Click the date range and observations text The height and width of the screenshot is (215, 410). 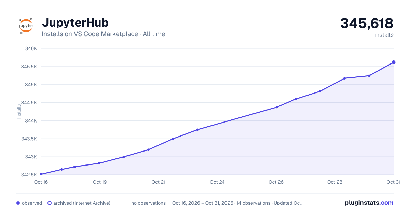237,203
